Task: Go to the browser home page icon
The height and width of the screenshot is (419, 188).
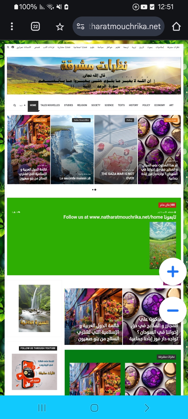Action: [176, 26]
